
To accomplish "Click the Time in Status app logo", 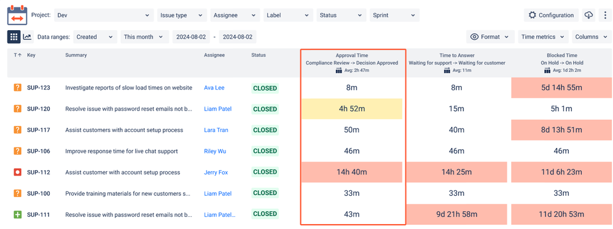I will pyautogui.click(x=17, y=15).
